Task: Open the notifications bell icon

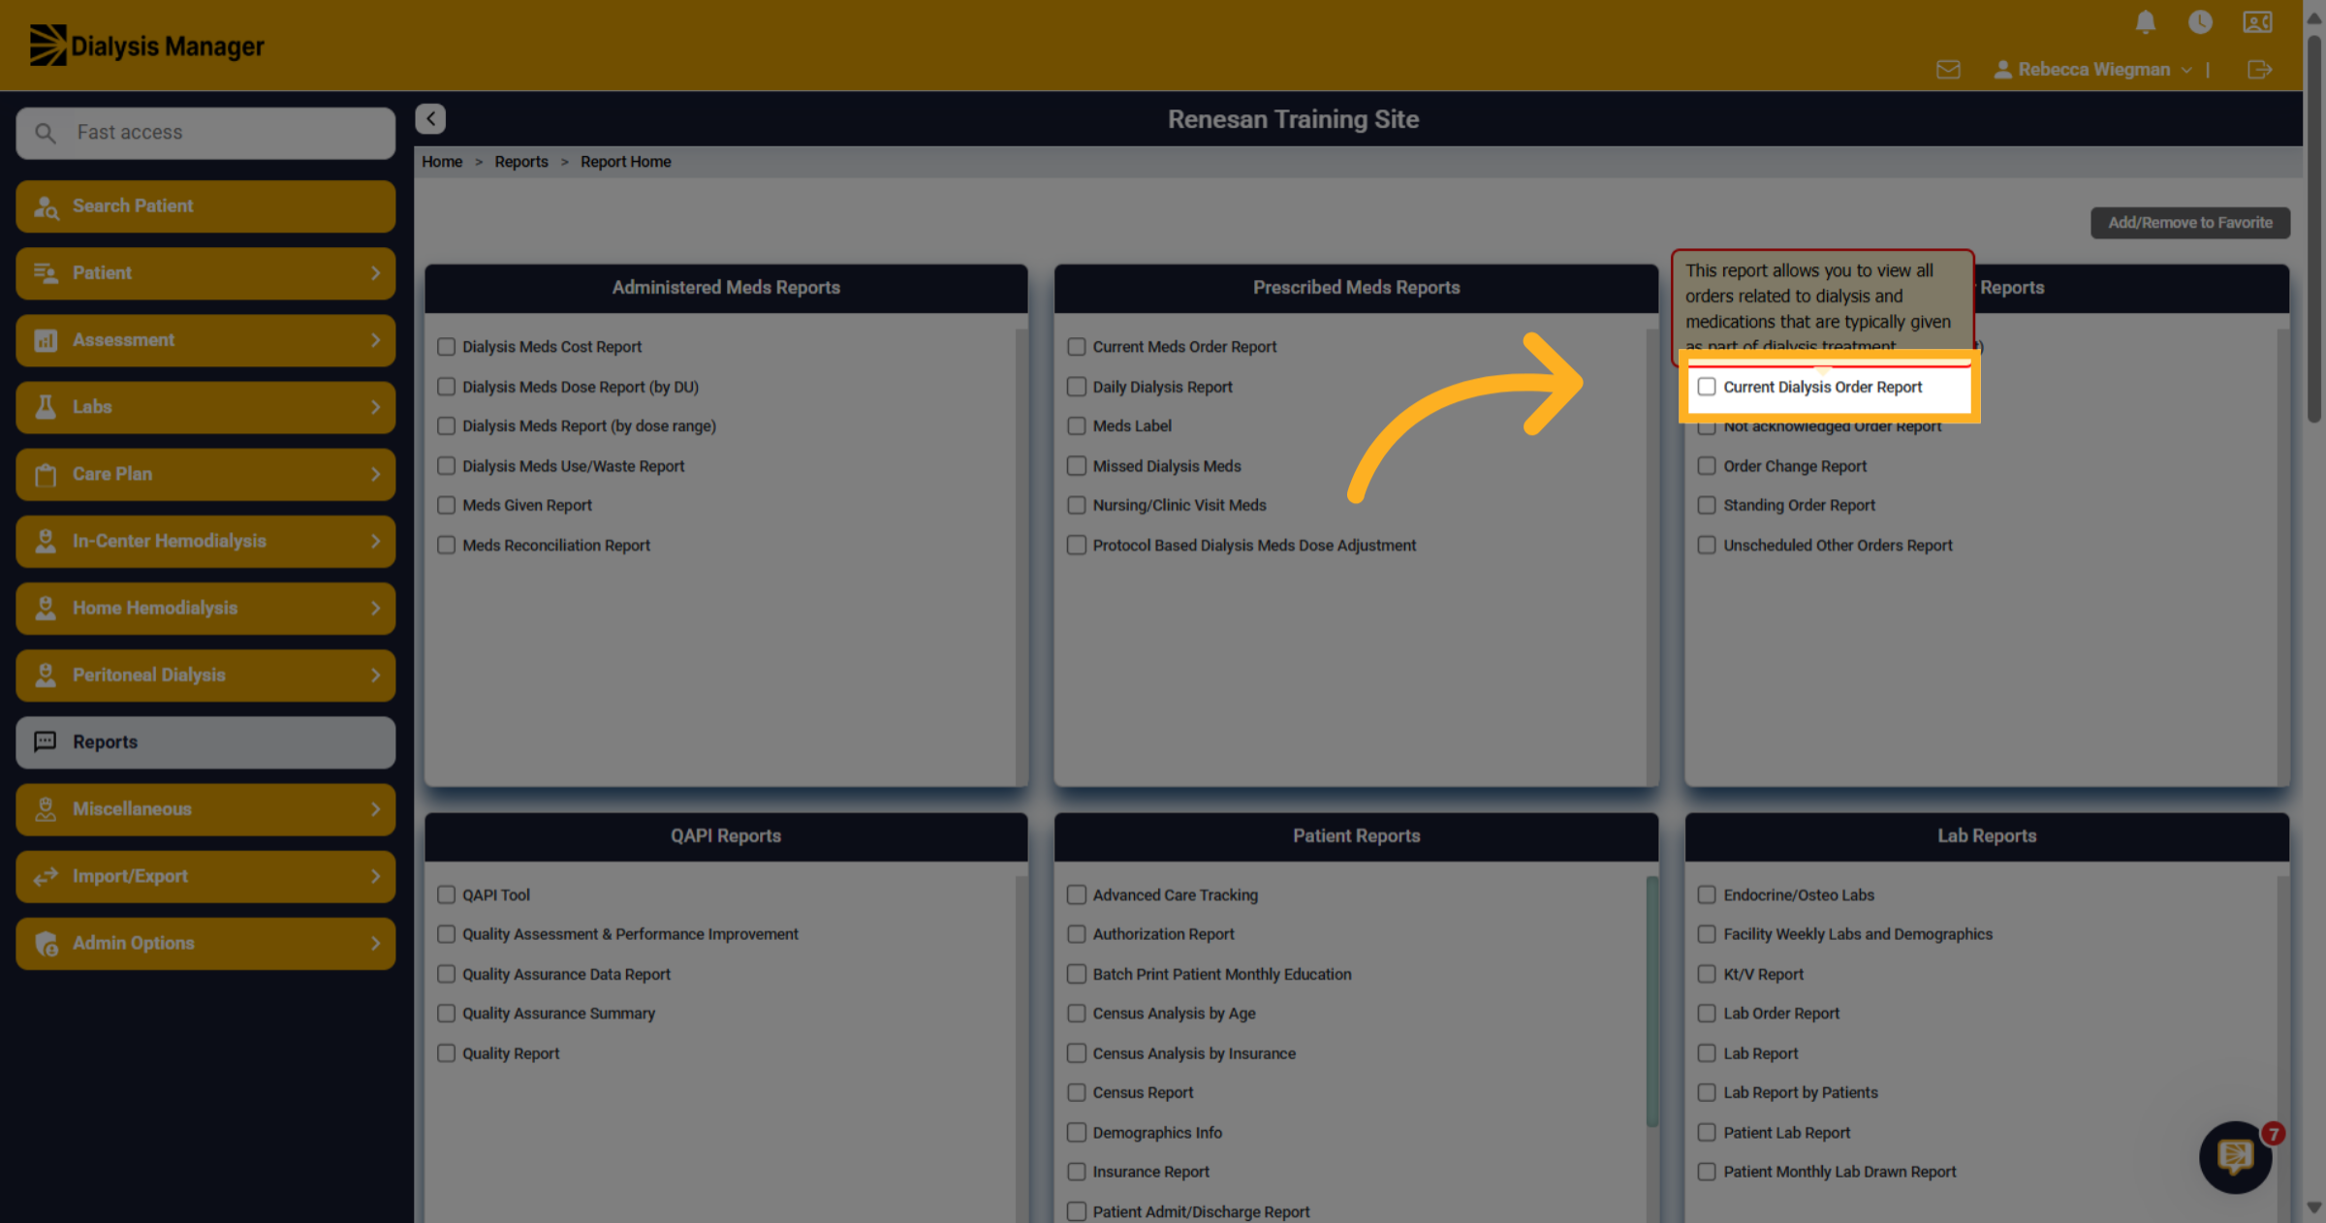Action: pyautogui.click(x=2146, y=22)
